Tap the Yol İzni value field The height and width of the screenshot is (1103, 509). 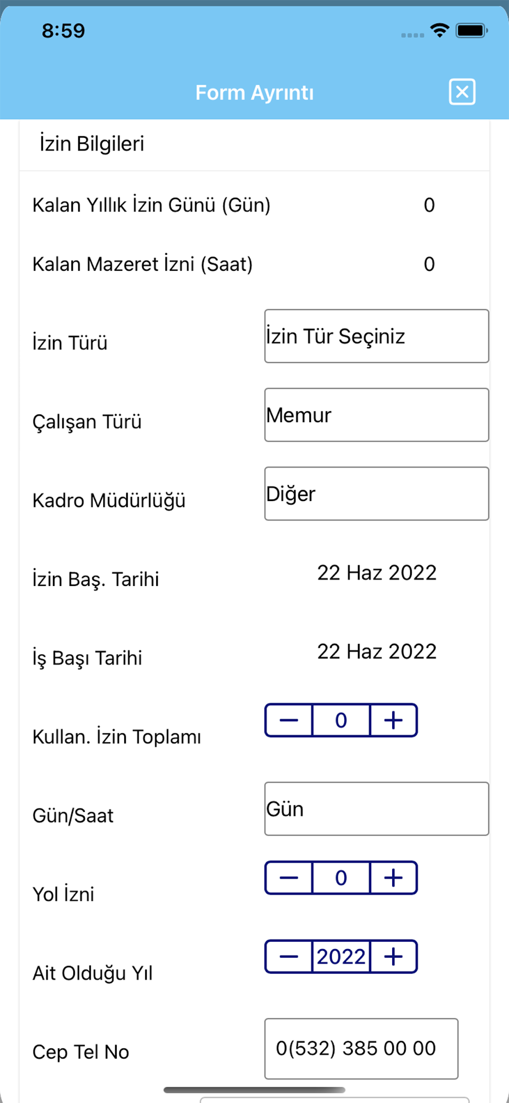point(341,878)
